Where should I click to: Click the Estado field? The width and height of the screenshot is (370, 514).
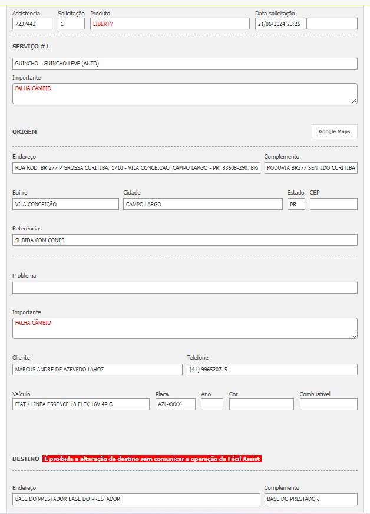[x=296, y=204]
